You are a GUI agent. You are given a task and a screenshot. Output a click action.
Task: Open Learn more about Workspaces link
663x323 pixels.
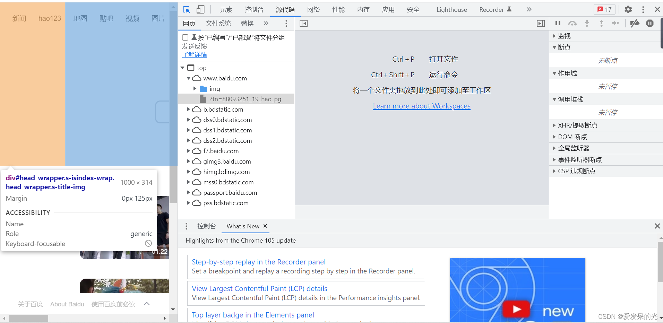point(422,106)
